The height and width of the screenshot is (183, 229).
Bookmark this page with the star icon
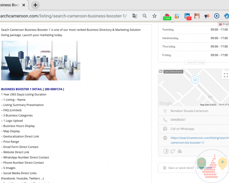coord(154,16)
